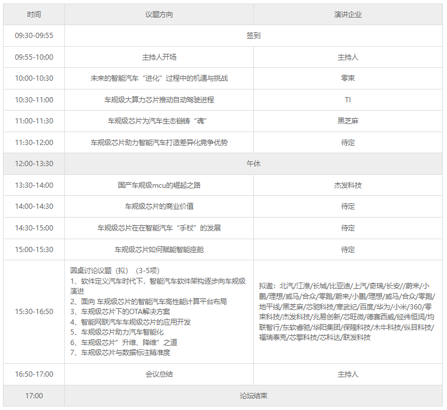
Task: Click roundtable item 6 about 升维、降维
Action: click(123, 343)
